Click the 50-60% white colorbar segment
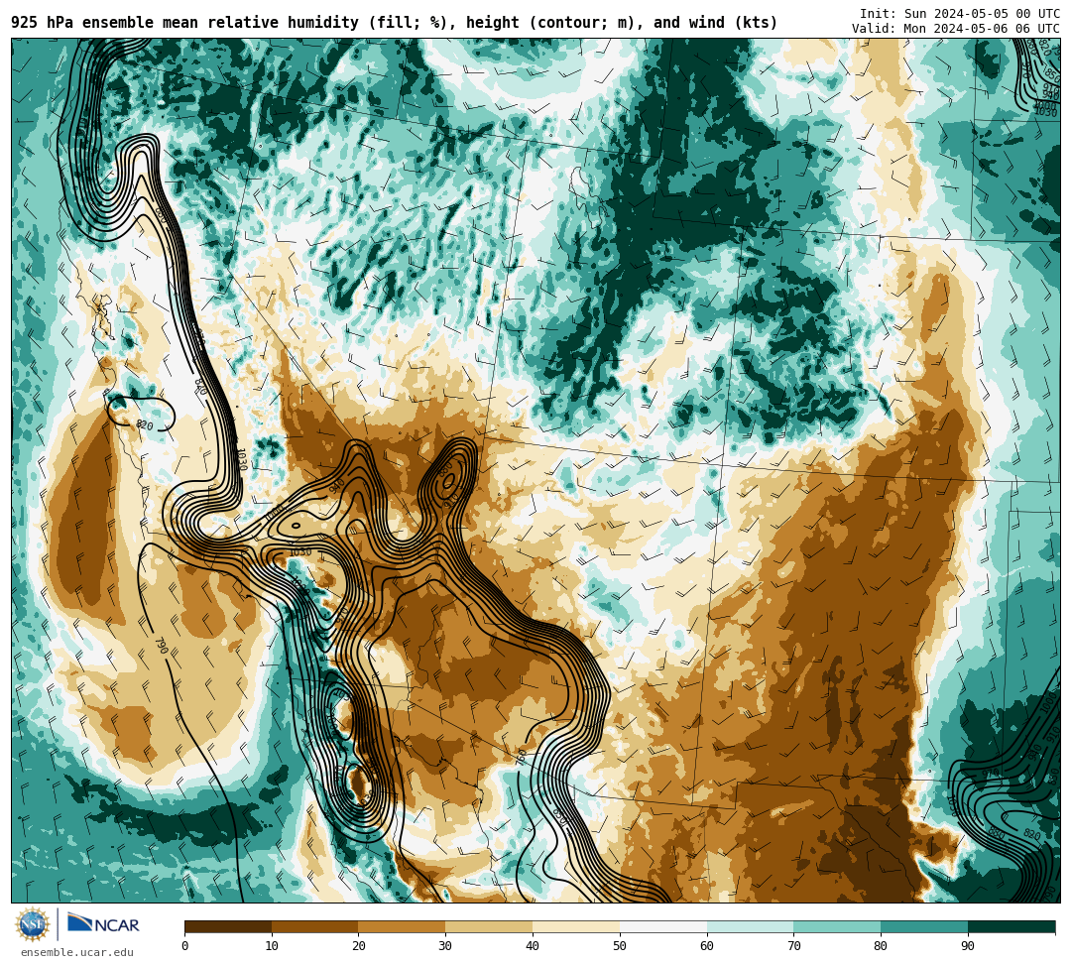This screenshot has height=965, width=1071. point(663,926)
